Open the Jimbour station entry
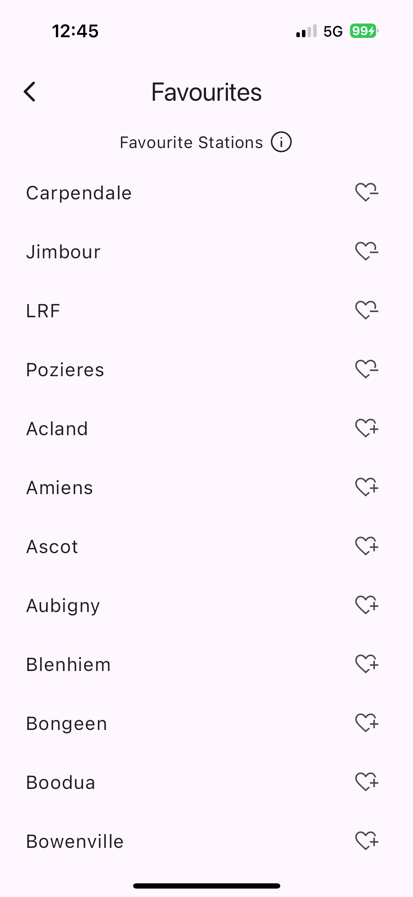Screen dimensions: 413x897 [63, 252]
